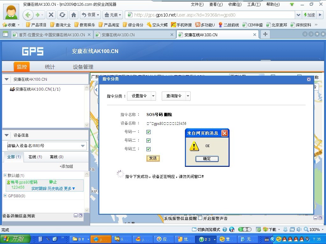Select the 统计 statistics tab
Screen dimensions: 326x244
coord(50,67)
